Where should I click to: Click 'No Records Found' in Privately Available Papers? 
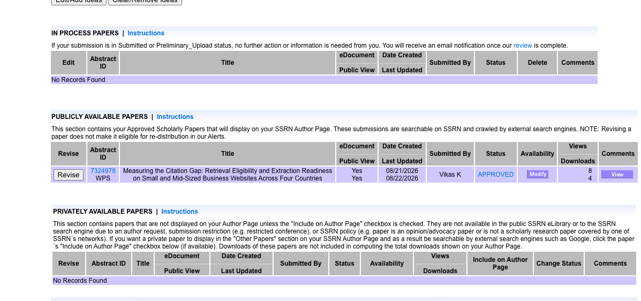pos(80,281)
